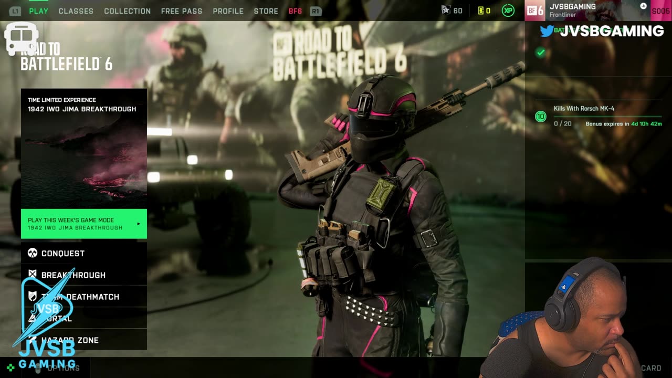Screen dimensions: 672x378
Task: Click Time Limited Experience heading
Action: [62, 100]
